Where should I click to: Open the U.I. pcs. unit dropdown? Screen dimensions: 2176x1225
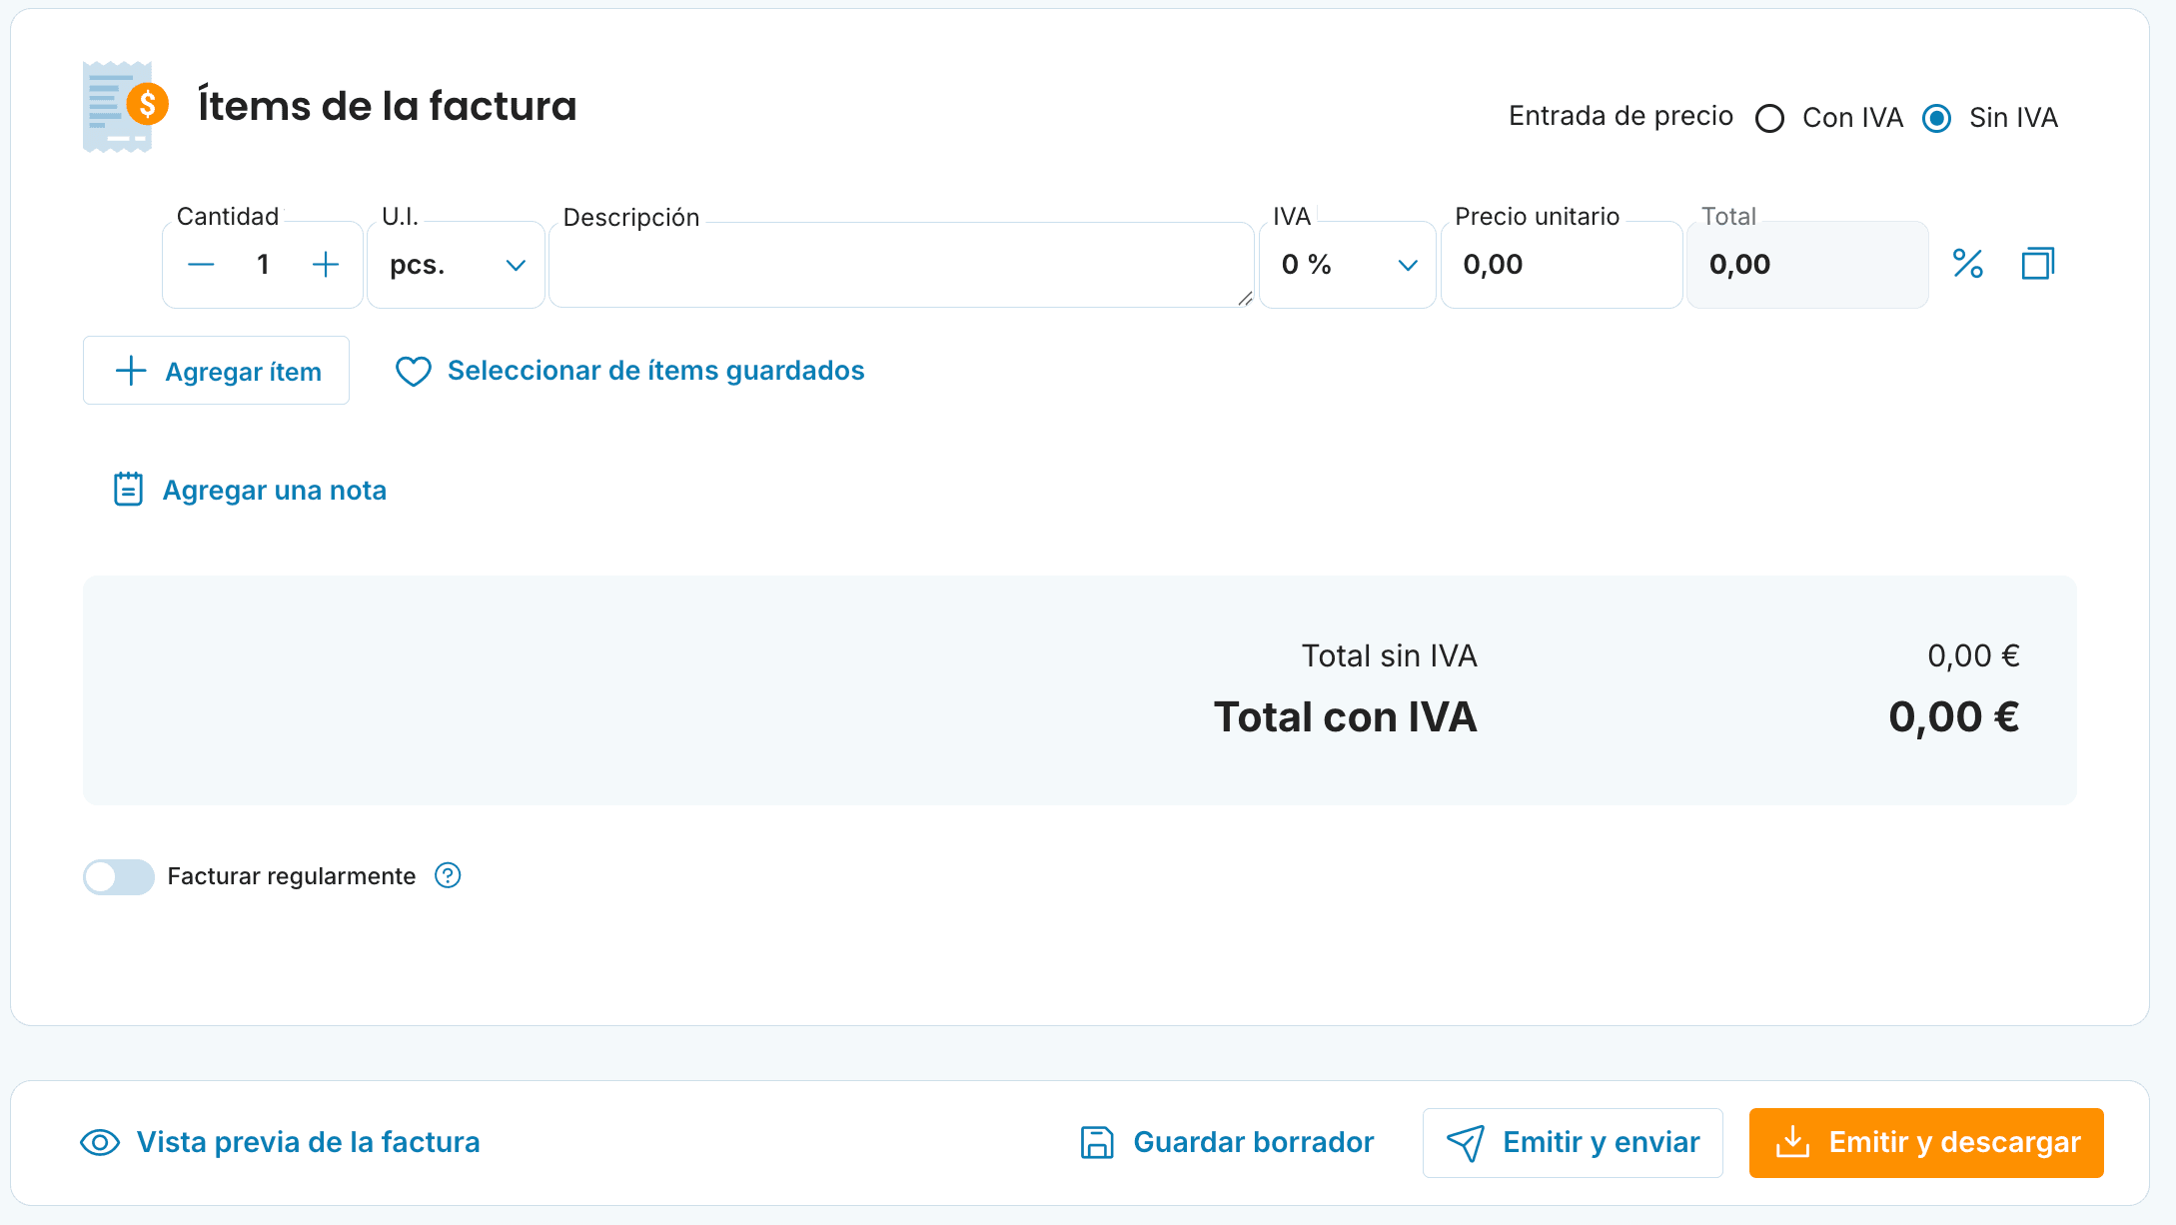point(457,265)
